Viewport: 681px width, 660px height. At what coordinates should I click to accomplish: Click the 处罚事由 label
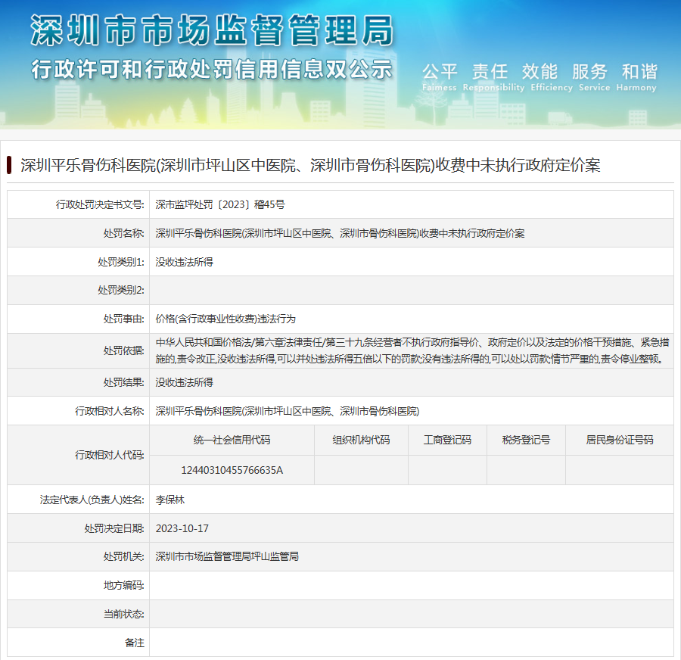[x=124, y=319]
